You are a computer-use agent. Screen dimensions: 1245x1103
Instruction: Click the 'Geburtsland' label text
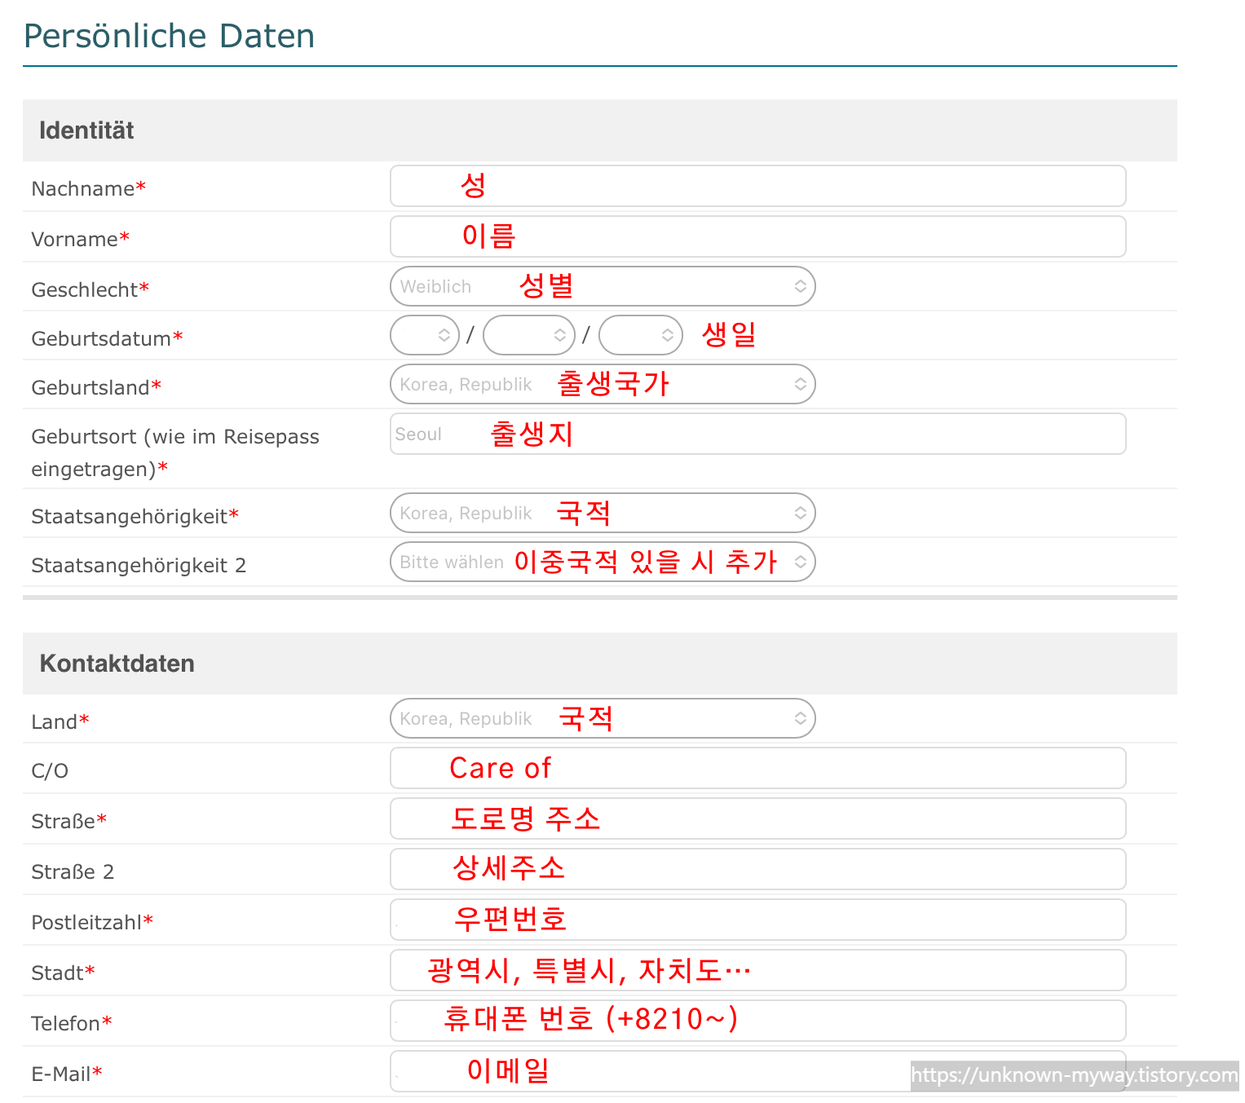click(x=91, y=388)
